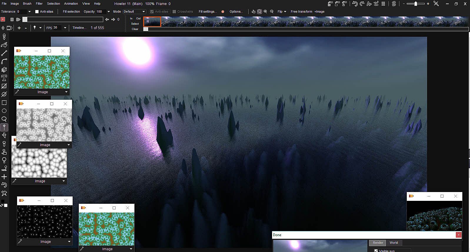Choose the rectangular selection tool

coord(4,103)
